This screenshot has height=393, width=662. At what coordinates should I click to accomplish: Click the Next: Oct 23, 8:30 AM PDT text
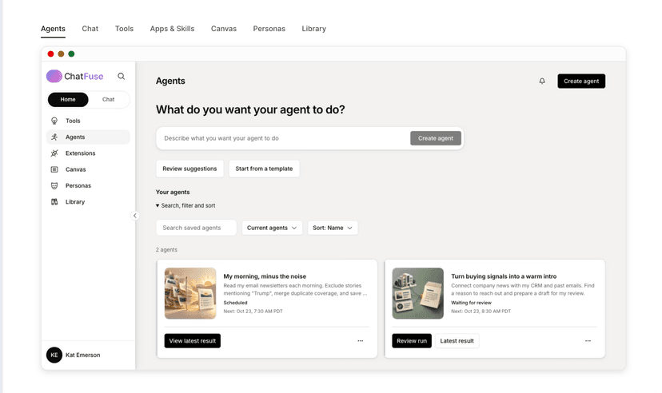pyautogui.click(x=481, y=312)
